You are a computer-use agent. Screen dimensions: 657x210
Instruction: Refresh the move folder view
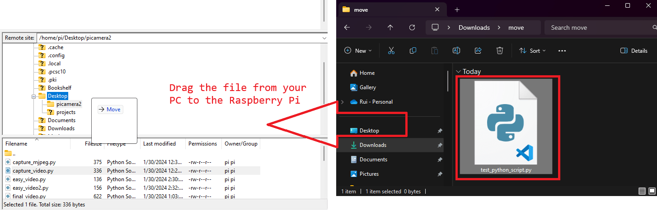tap(412, 27)
